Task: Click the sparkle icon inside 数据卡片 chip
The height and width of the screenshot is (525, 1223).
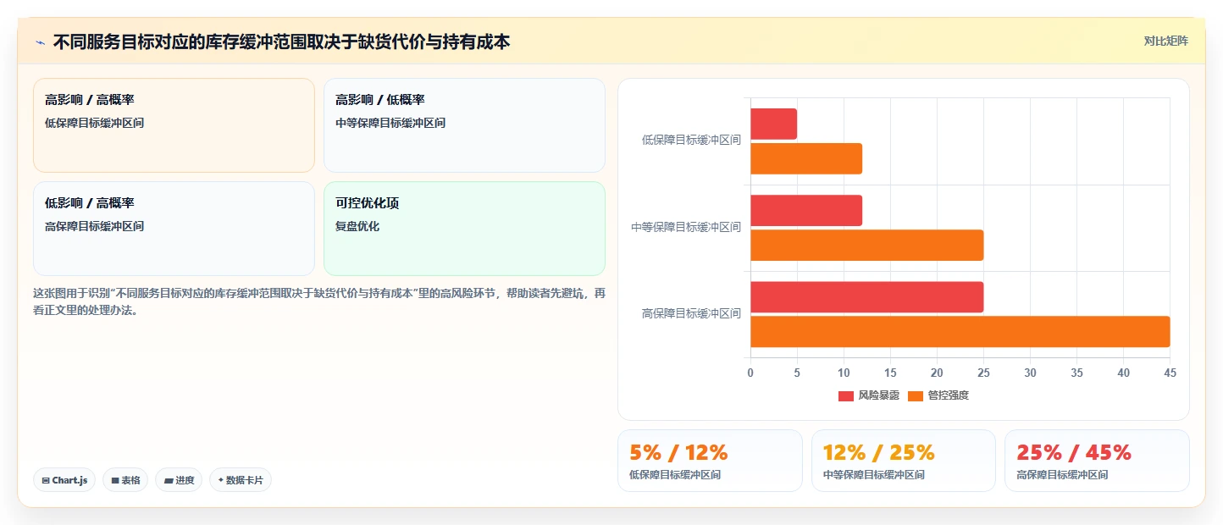Action: pos(220,480)
